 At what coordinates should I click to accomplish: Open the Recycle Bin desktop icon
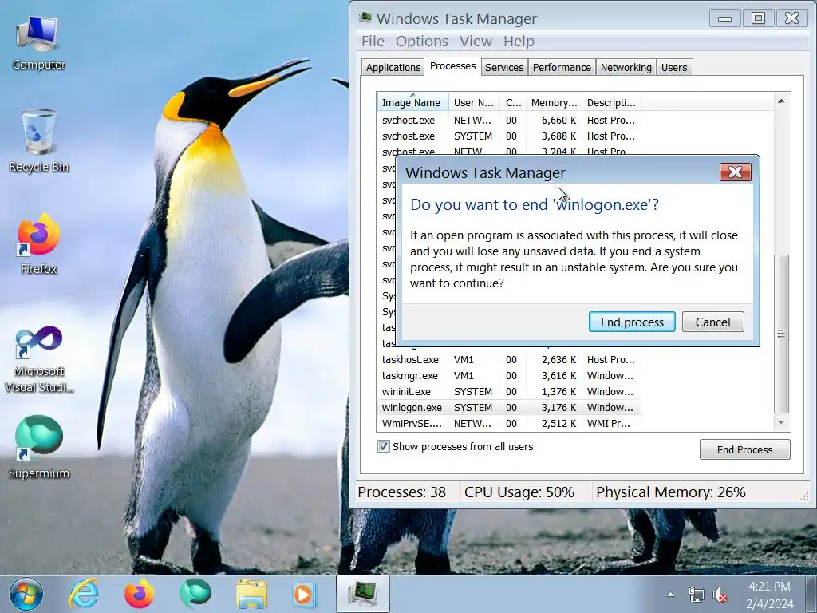[x=38, y=140]
